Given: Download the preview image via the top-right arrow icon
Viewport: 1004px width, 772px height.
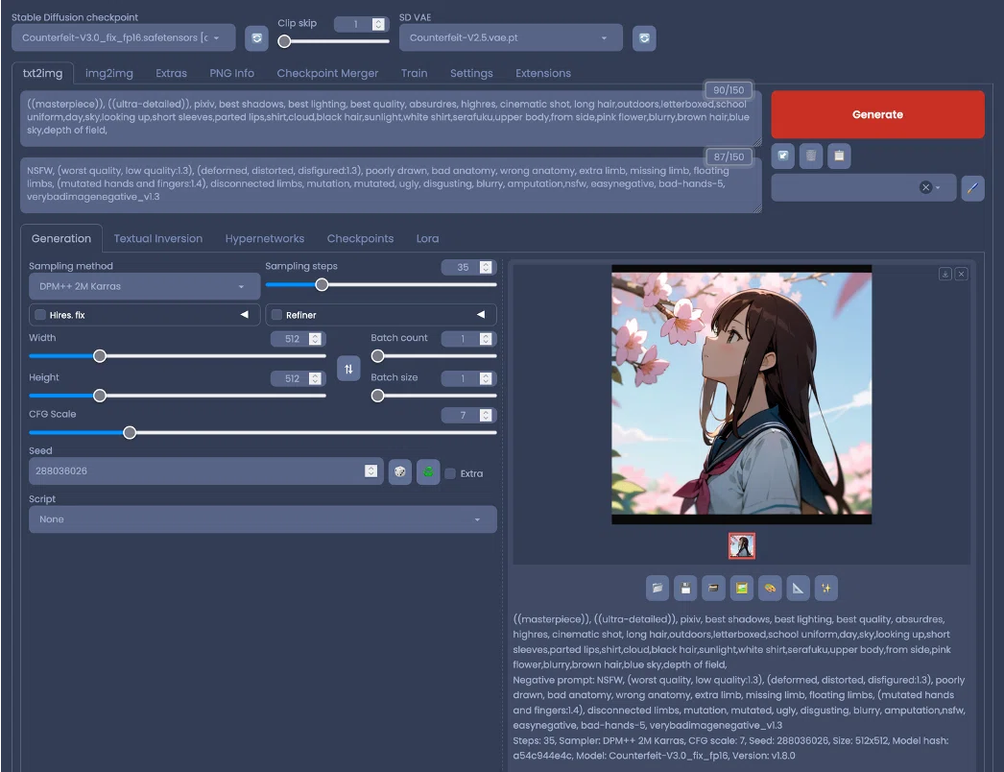Looking at the screenshot, I should coord(944,275).
